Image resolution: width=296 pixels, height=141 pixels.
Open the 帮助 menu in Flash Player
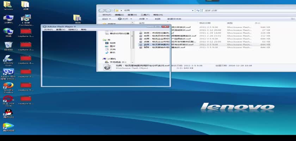[x=84, y=30]
